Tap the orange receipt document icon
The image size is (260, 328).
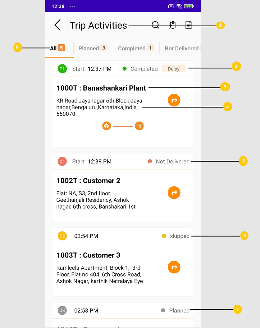click(139, 126)
